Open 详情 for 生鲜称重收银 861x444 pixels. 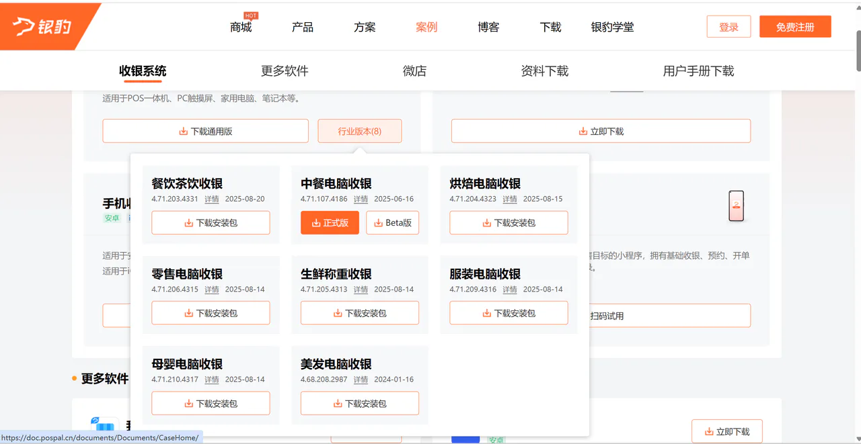coord(361,290)
